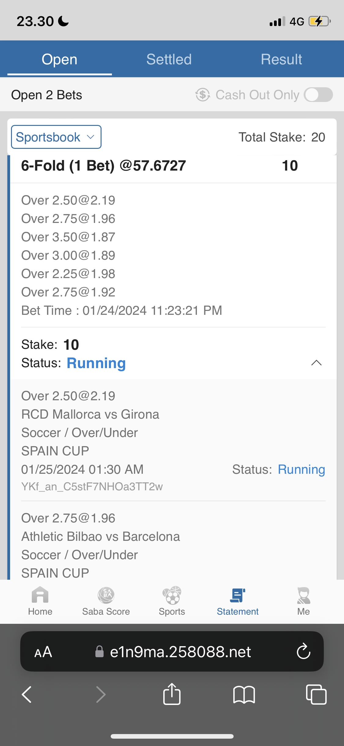This screenshot has width=344, height=746.
Task: Switch to the Result tab
Action: [281, 59]
